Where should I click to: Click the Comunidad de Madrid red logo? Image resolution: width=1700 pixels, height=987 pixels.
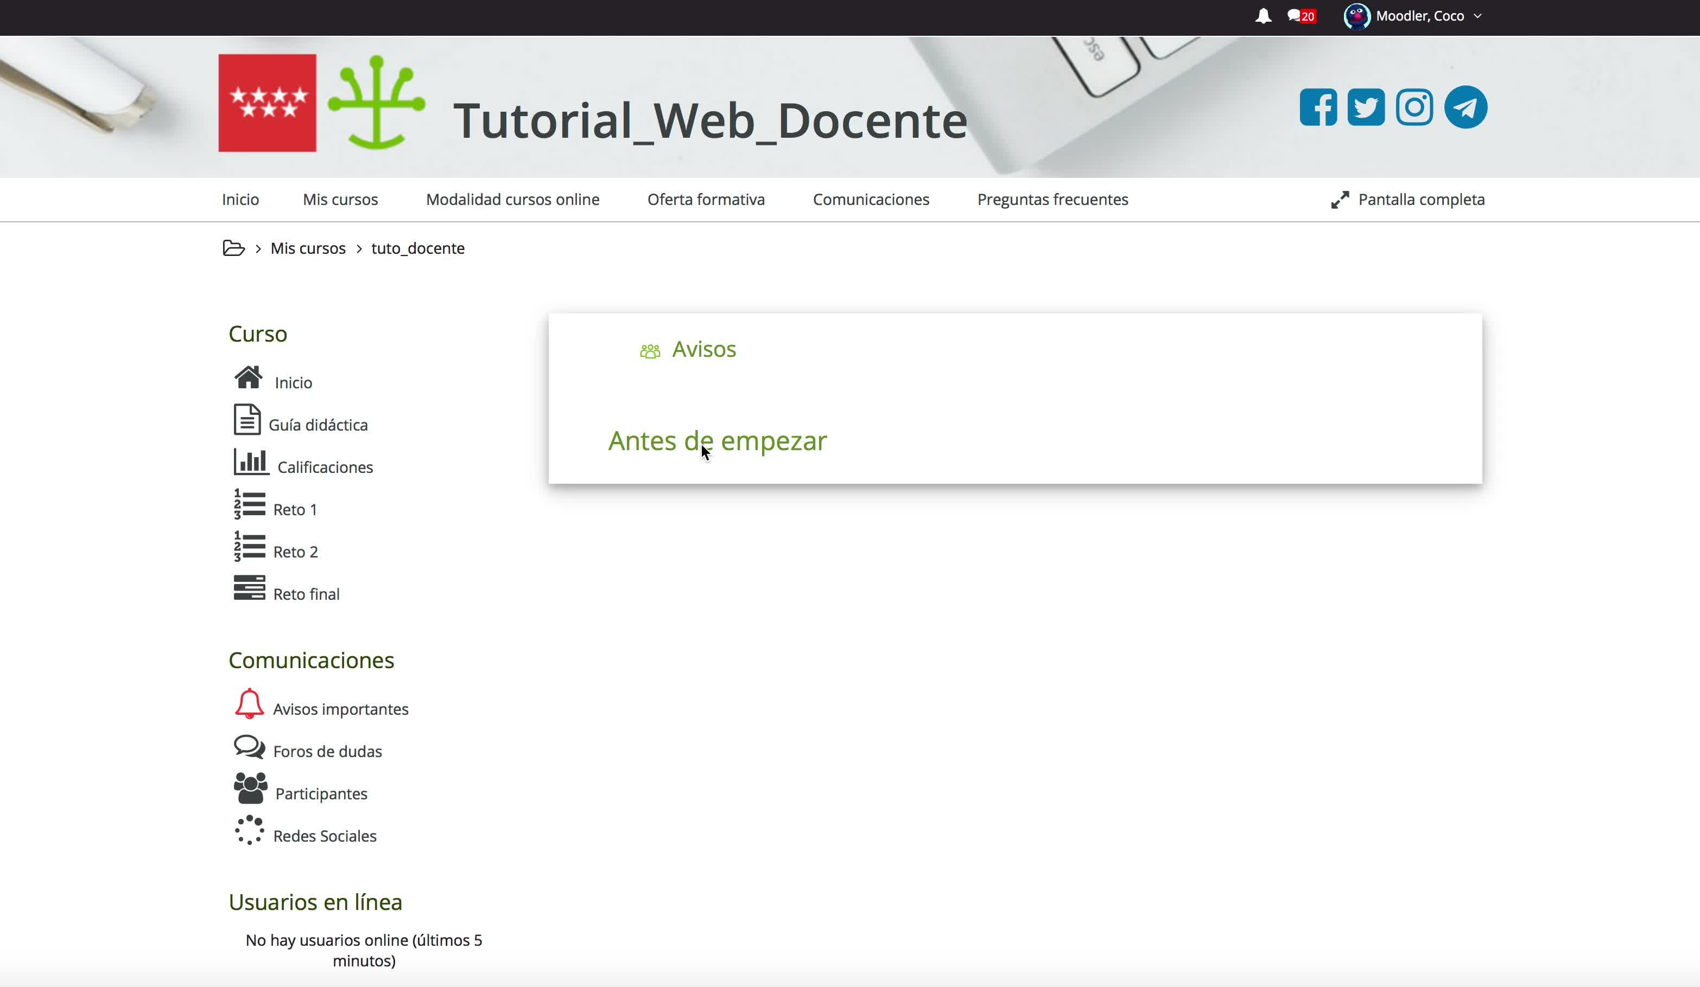coord(267,103)
